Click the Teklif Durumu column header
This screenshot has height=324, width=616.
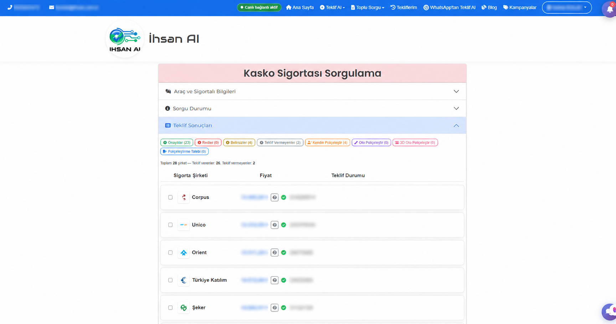click(348, 176)
